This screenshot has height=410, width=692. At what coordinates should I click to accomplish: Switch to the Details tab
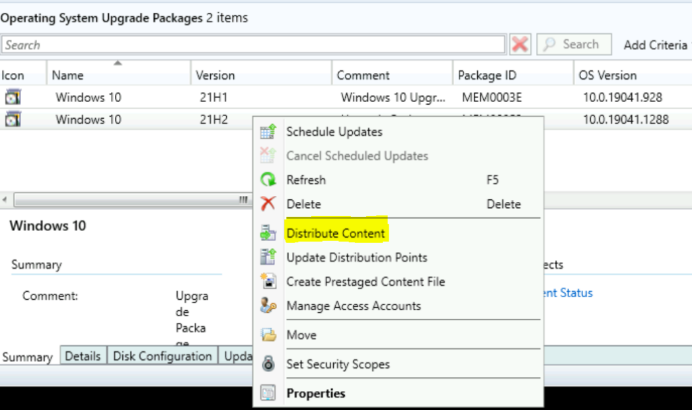pyautogui.click(x=82, y=356)
